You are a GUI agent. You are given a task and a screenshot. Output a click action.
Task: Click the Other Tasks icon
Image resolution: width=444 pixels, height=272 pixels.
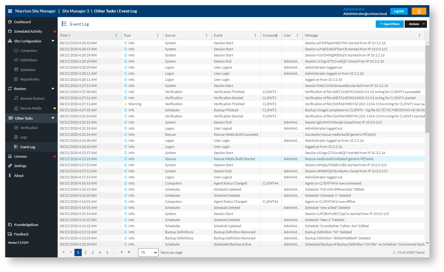(x=11, y=118)
